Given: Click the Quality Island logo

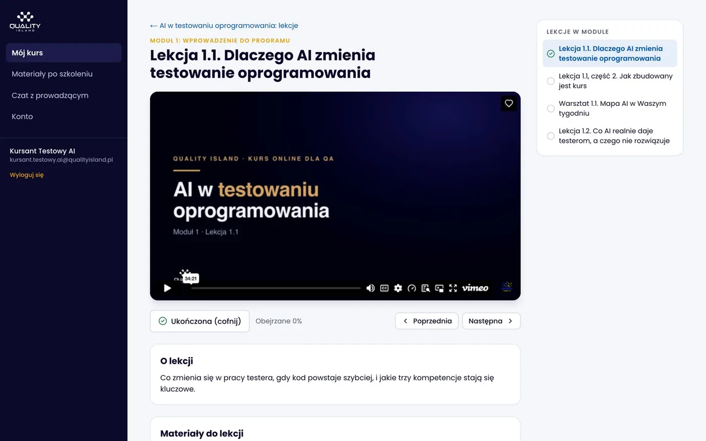Looking at the screenshot, I should click(25, 22).
